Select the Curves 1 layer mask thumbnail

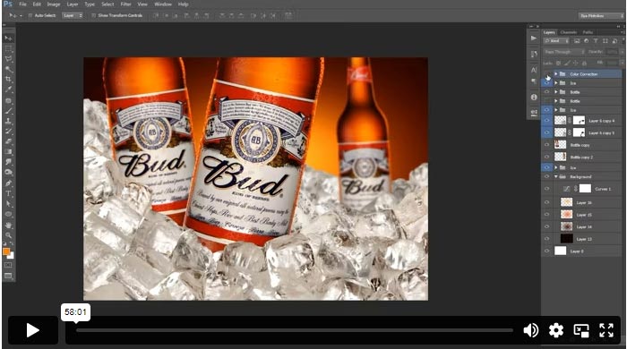click(585, 189)
